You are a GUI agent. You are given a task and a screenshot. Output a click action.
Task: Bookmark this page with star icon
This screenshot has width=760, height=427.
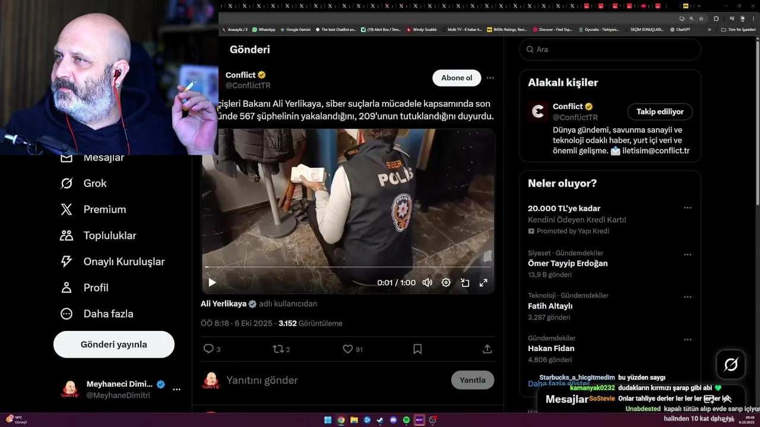click(x=701, y=18)
